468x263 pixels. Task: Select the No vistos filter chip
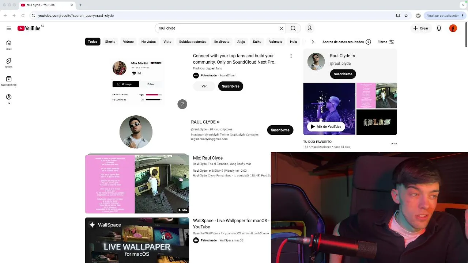148,42
